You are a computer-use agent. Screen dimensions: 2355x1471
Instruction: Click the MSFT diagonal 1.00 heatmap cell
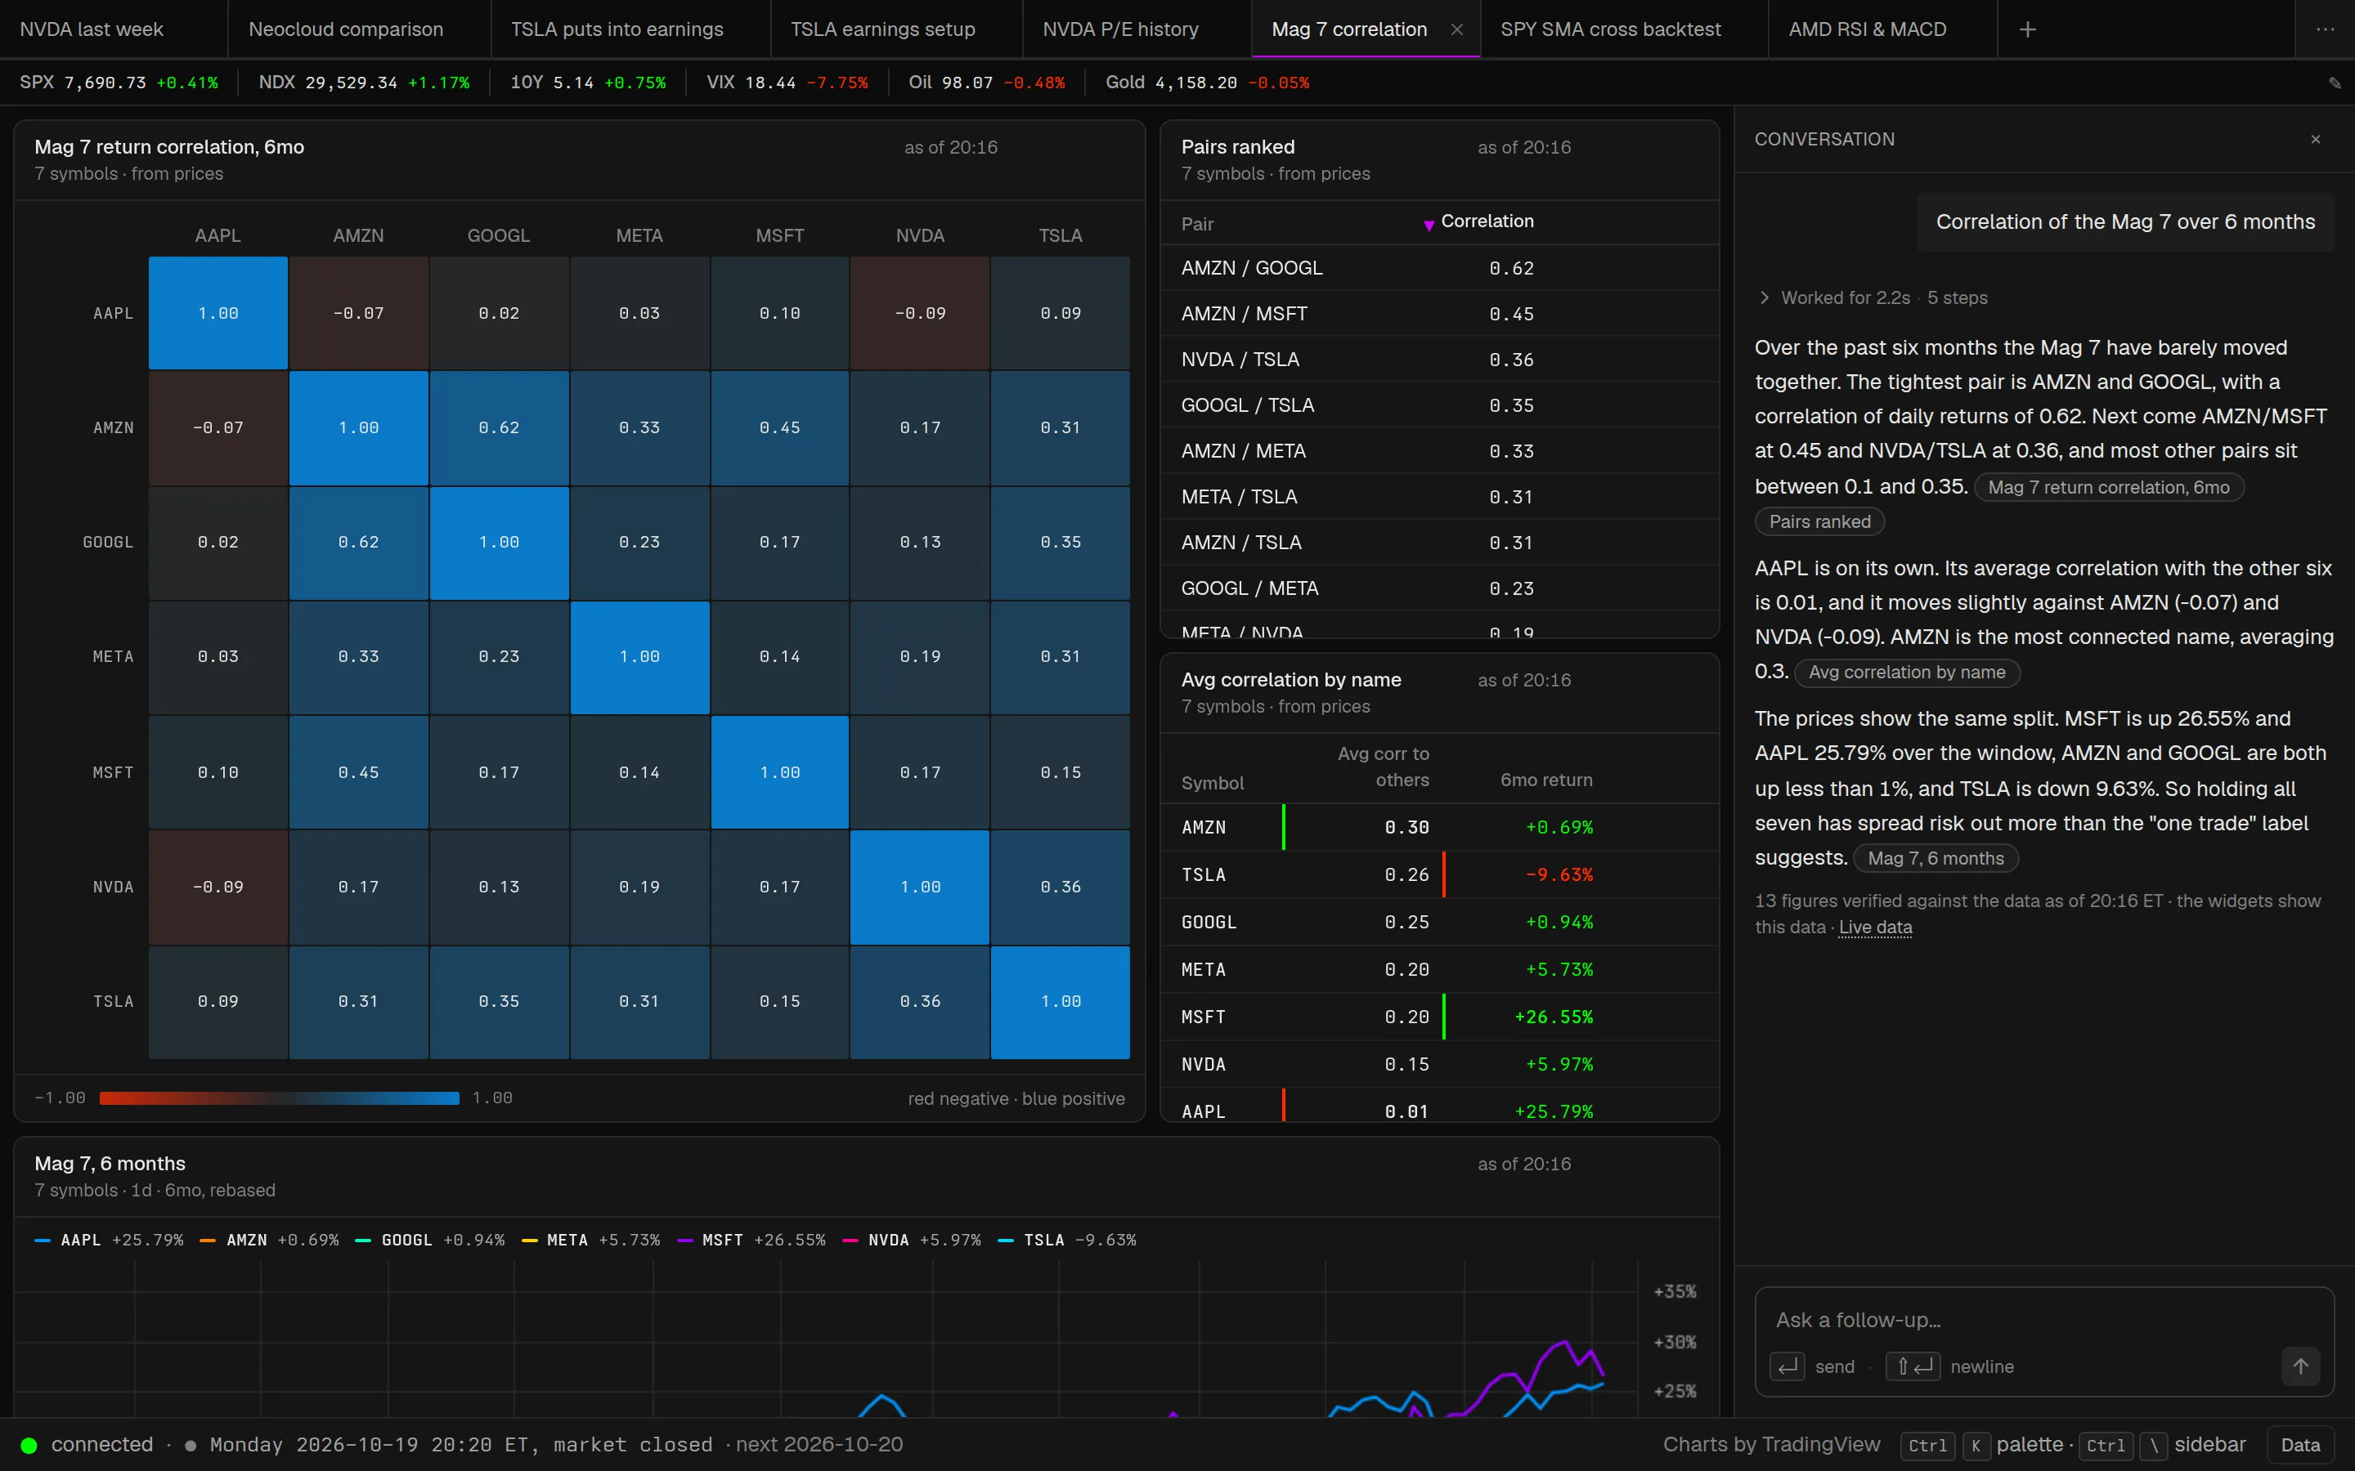click(x=779, y=772)
